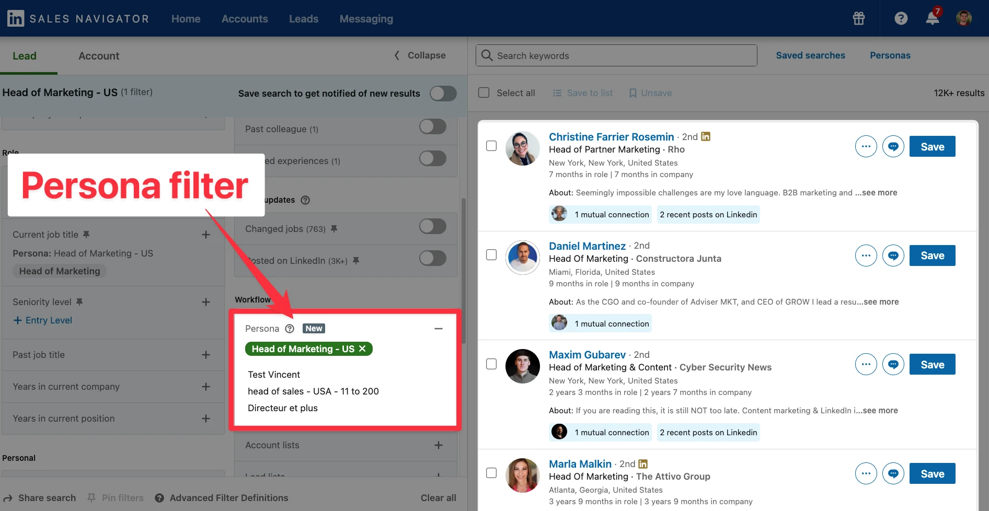
Task: Open Leads in navigation
Action: tap(304, 19)
